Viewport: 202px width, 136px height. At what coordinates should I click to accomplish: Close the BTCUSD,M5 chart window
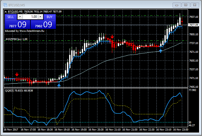click(195, 5)
